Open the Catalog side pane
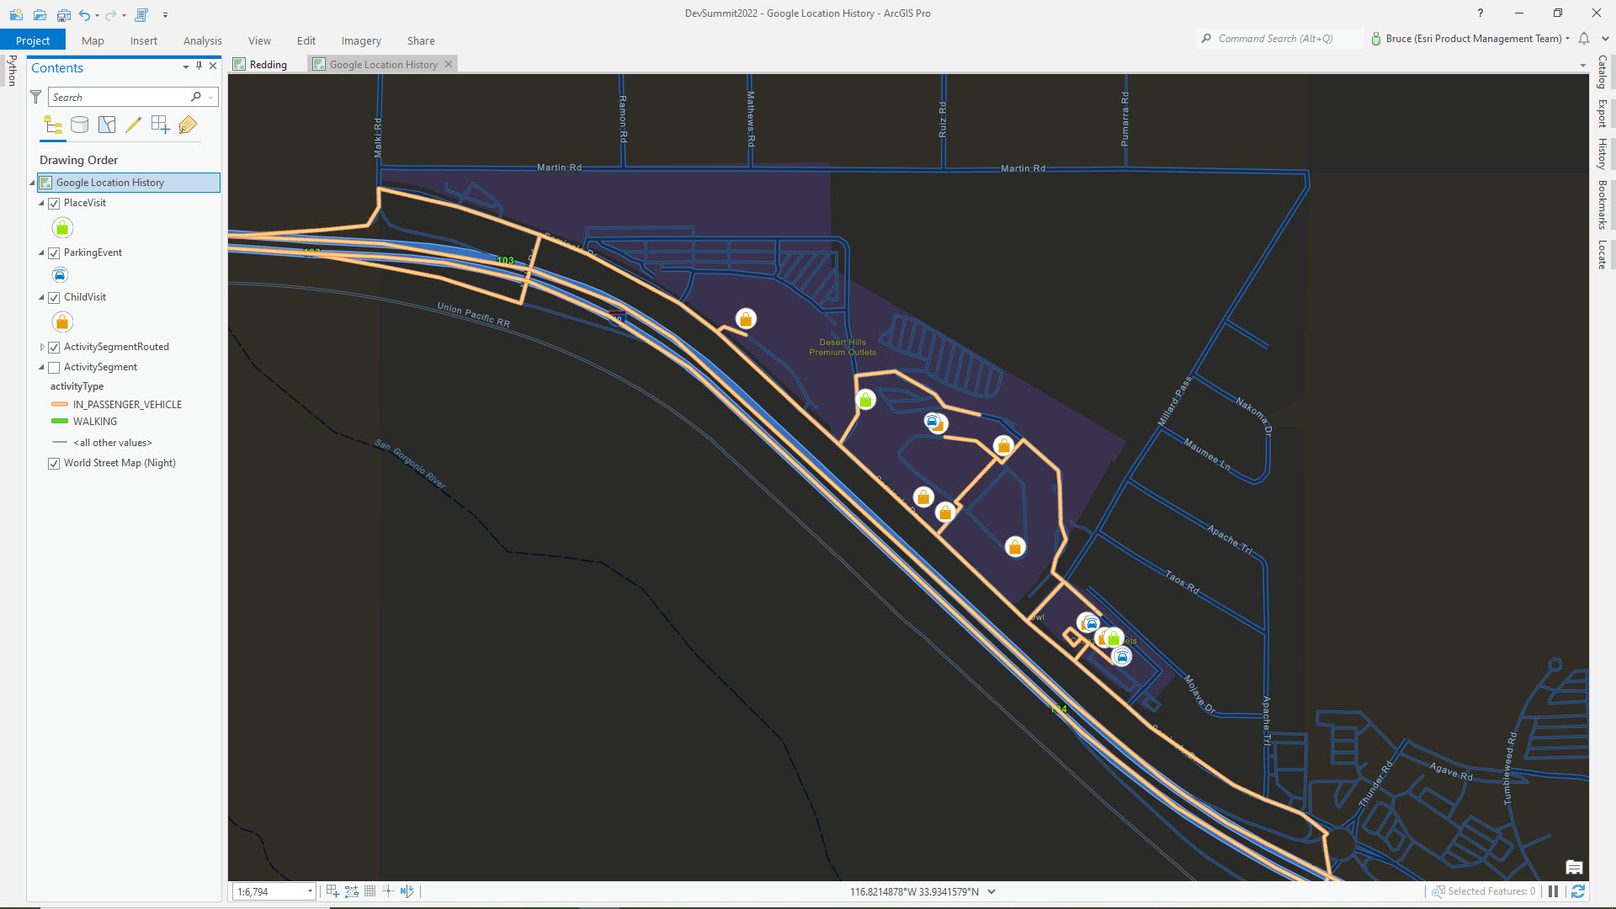This screenshot has height=909, width=1616. coord(1602,72)
